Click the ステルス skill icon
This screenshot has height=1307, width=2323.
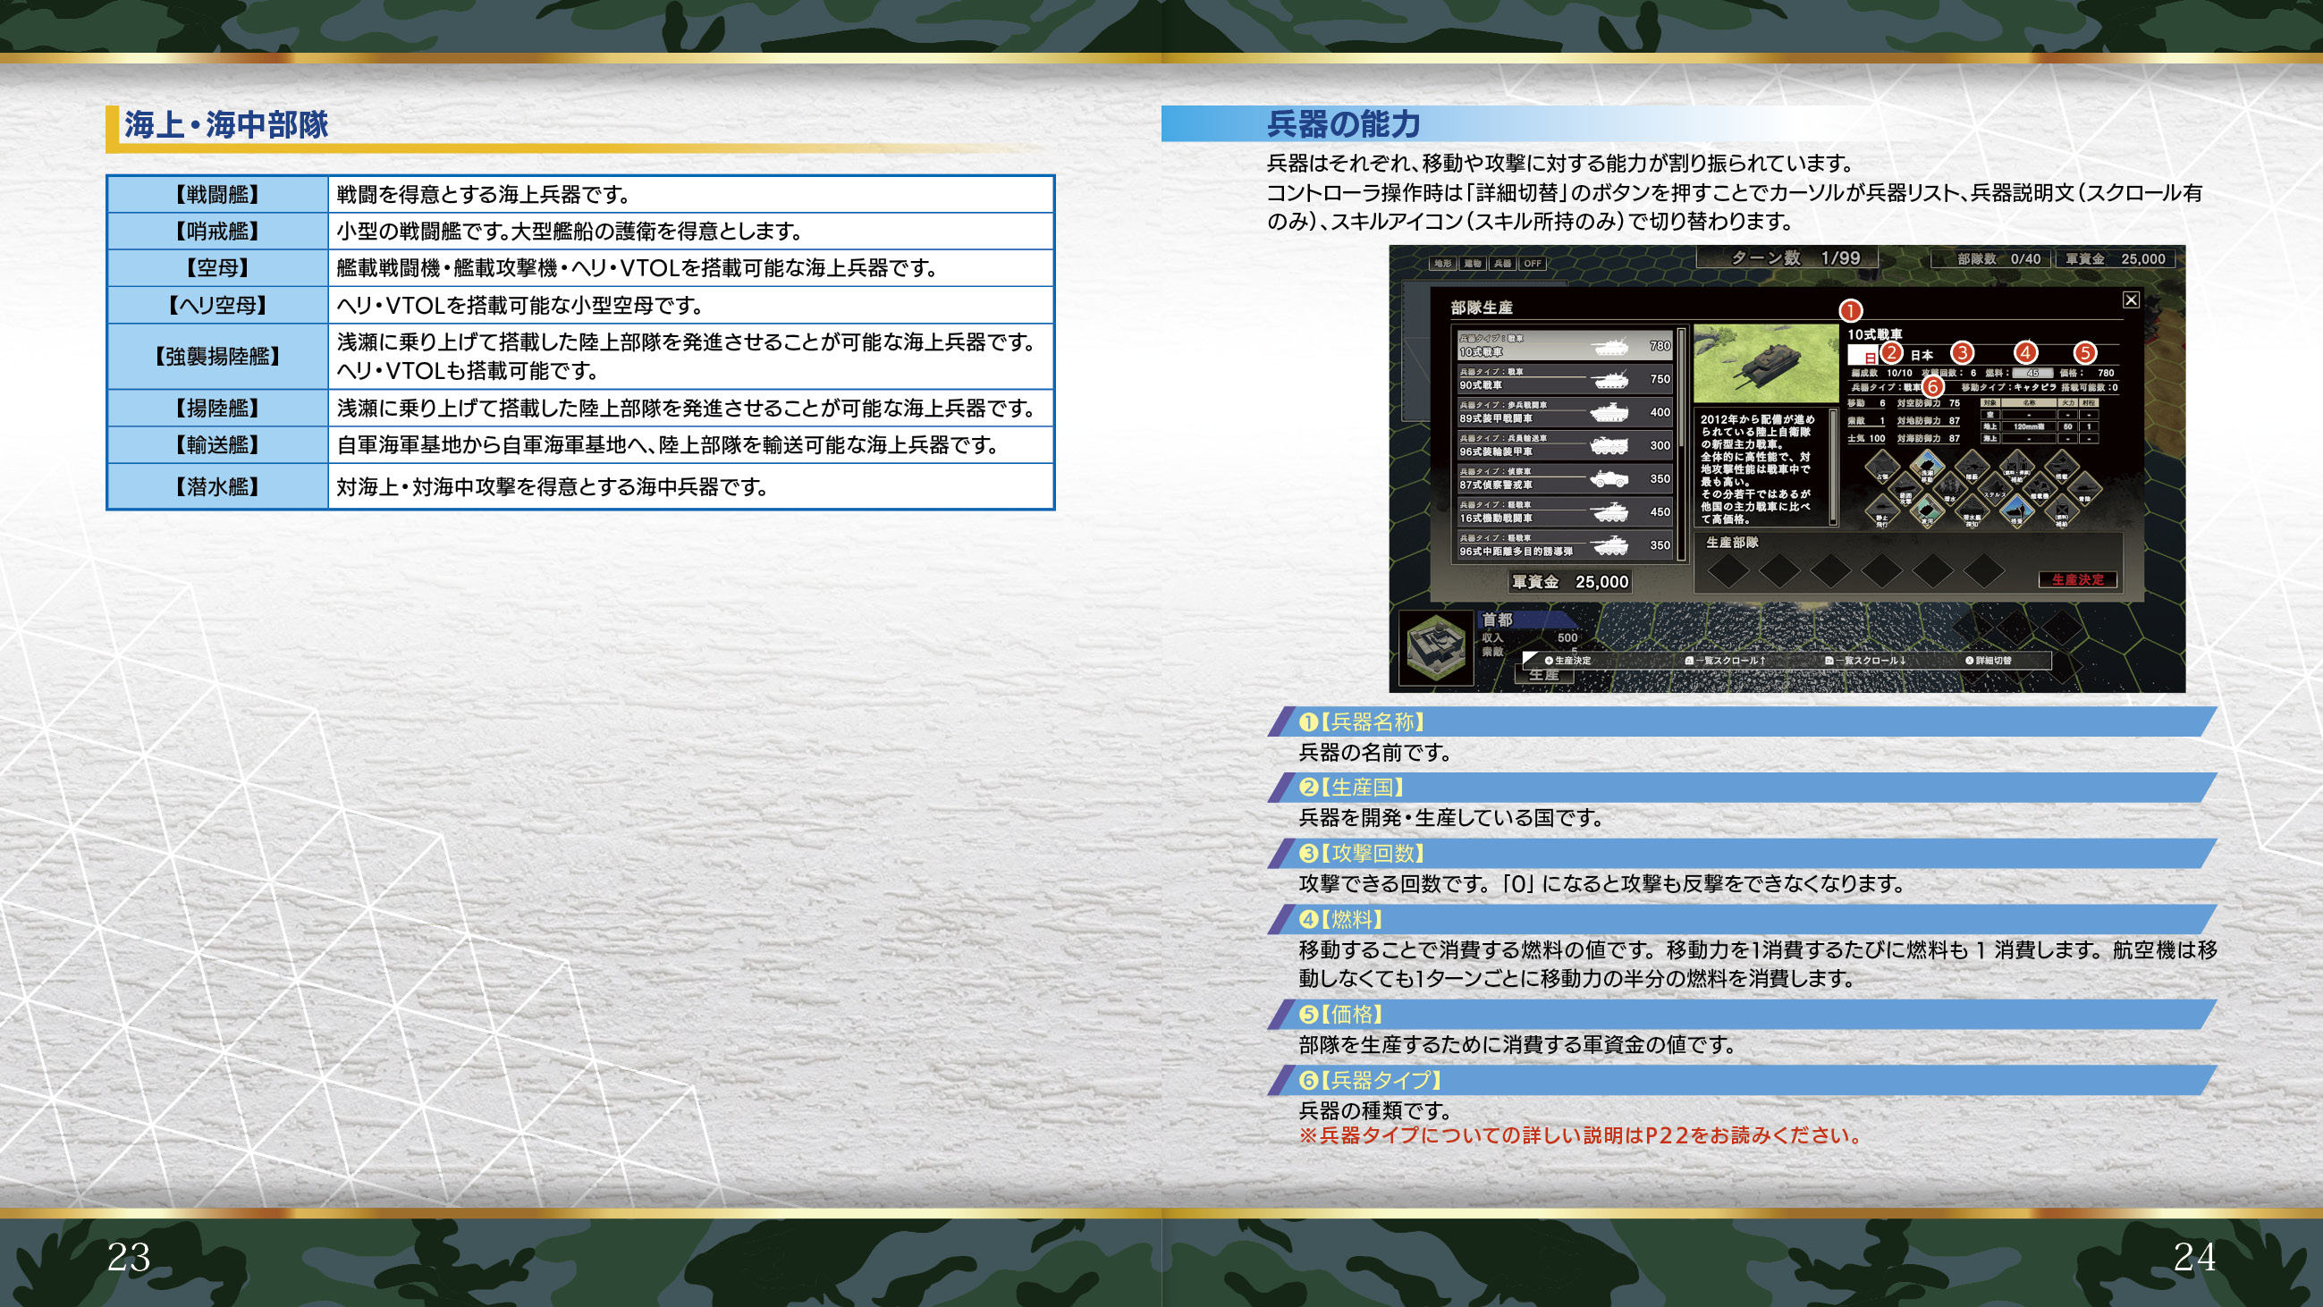tap(1996, 489)
